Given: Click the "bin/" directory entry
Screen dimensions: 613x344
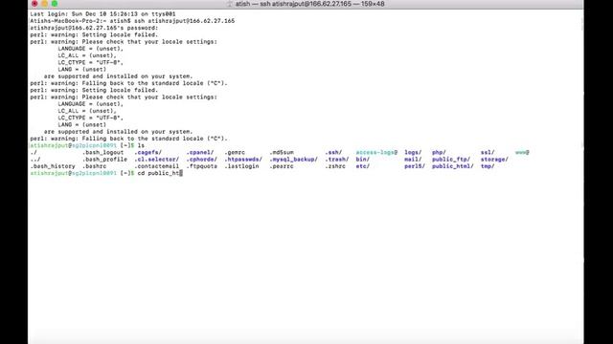Looking at the screenshot, I should pos(363,160).
